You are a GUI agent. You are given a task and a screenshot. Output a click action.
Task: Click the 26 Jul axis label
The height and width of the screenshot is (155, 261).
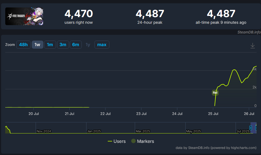[249, 114]
